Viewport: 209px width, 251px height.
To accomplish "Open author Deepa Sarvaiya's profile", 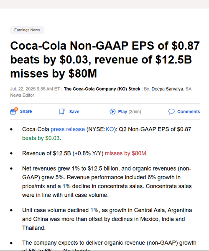I will [167, 89].
